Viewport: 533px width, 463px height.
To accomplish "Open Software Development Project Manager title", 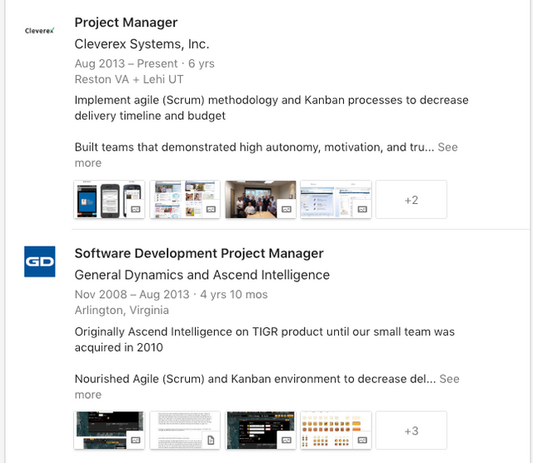I will pyautogui.click(x=199, y=253).
